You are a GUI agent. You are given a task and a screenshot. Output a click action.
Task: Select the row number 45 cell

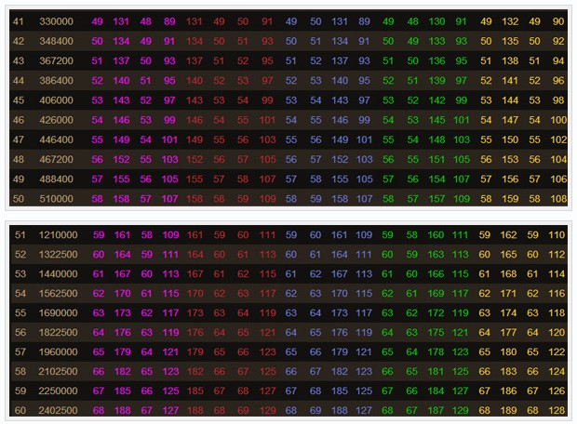(x=18, y=100)
